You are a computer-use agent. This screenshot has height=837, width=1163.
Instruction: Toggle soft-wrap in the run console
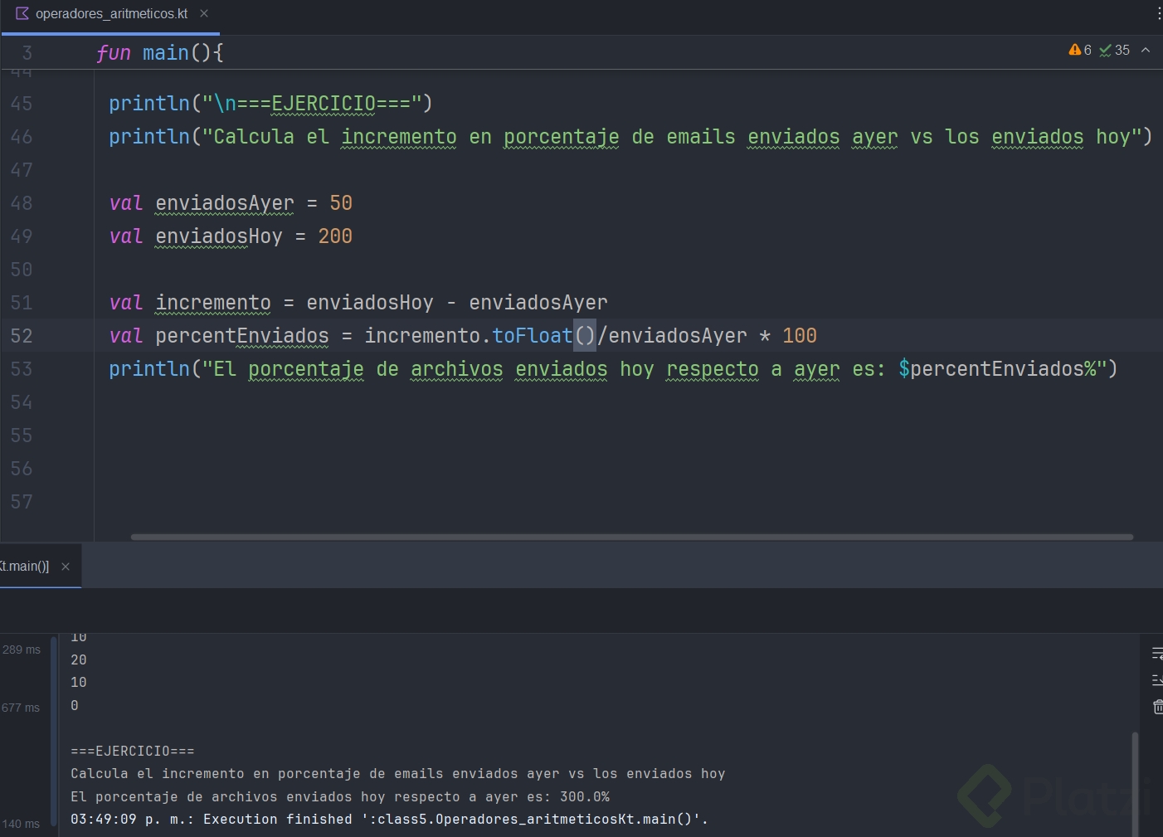coord(1157,654)
